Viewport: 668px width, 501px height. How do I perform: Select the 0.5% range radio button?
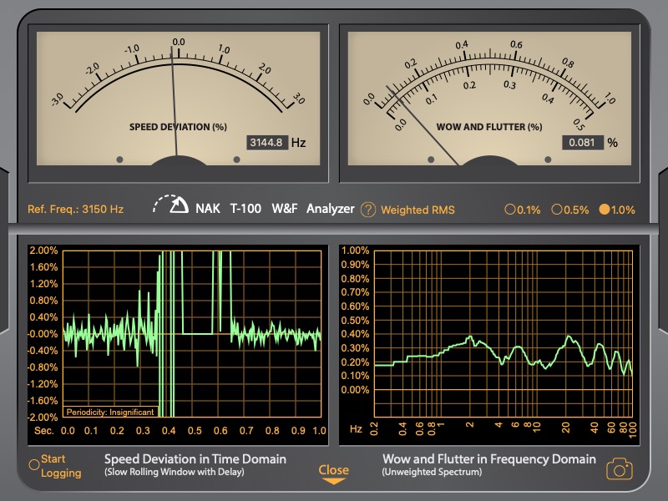pyautogui.click(x=556, y=210)
